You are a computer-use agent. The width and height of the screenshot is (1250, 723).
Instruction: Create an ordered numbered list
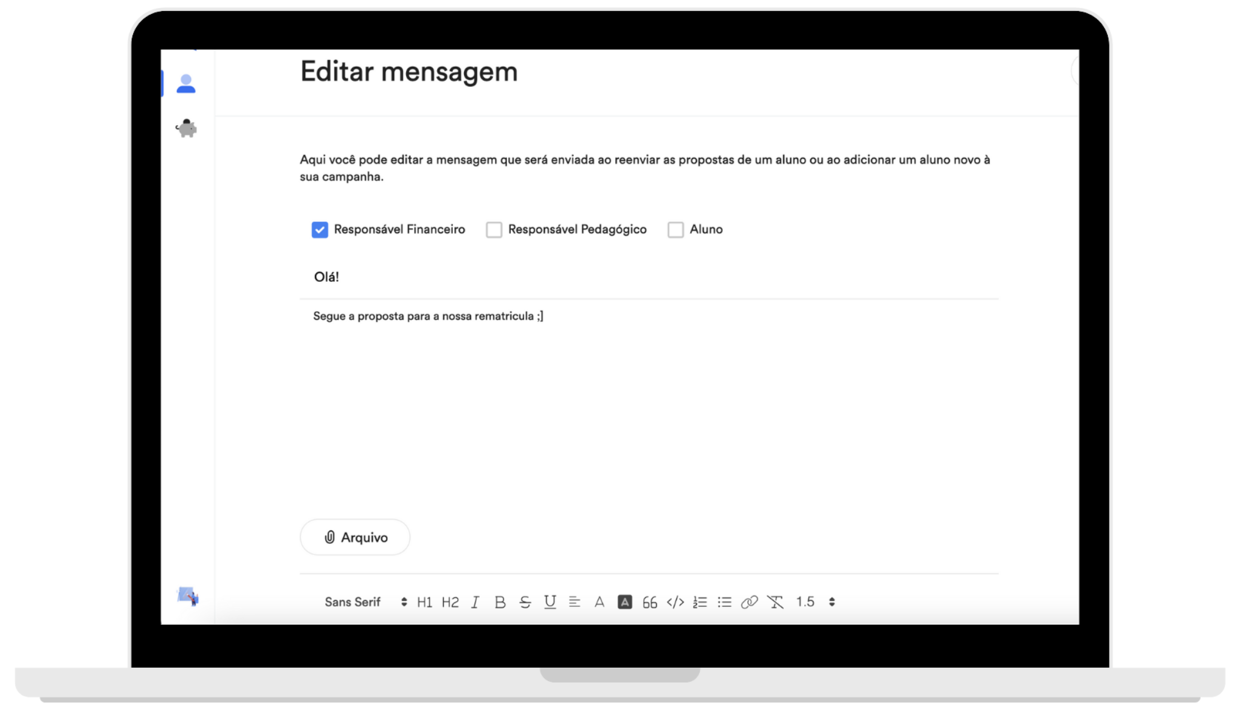(x=700, y=602)
